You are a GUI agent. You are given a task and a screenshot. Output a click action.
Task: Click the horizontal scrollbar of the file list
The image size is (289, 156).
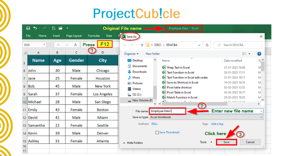(x=194, y=104)
